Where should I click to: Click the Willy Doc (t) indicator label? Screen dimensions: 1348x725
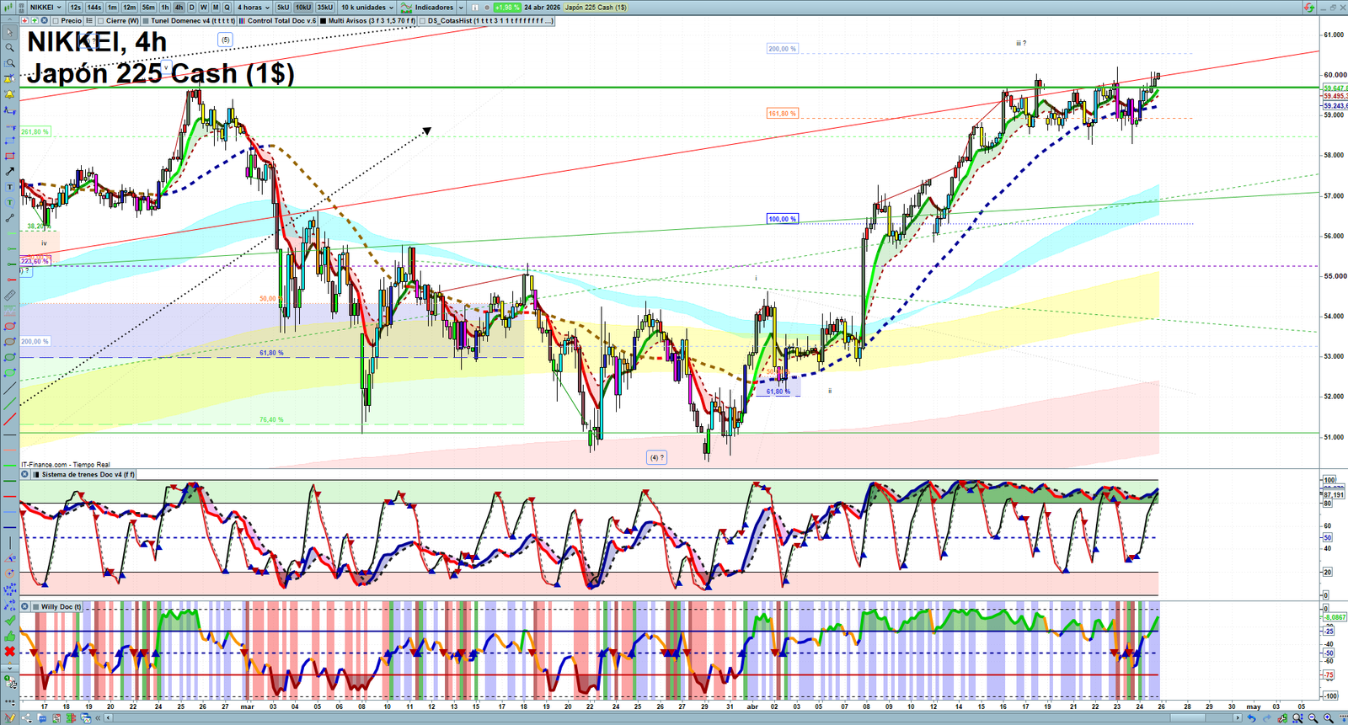[62, 606]
